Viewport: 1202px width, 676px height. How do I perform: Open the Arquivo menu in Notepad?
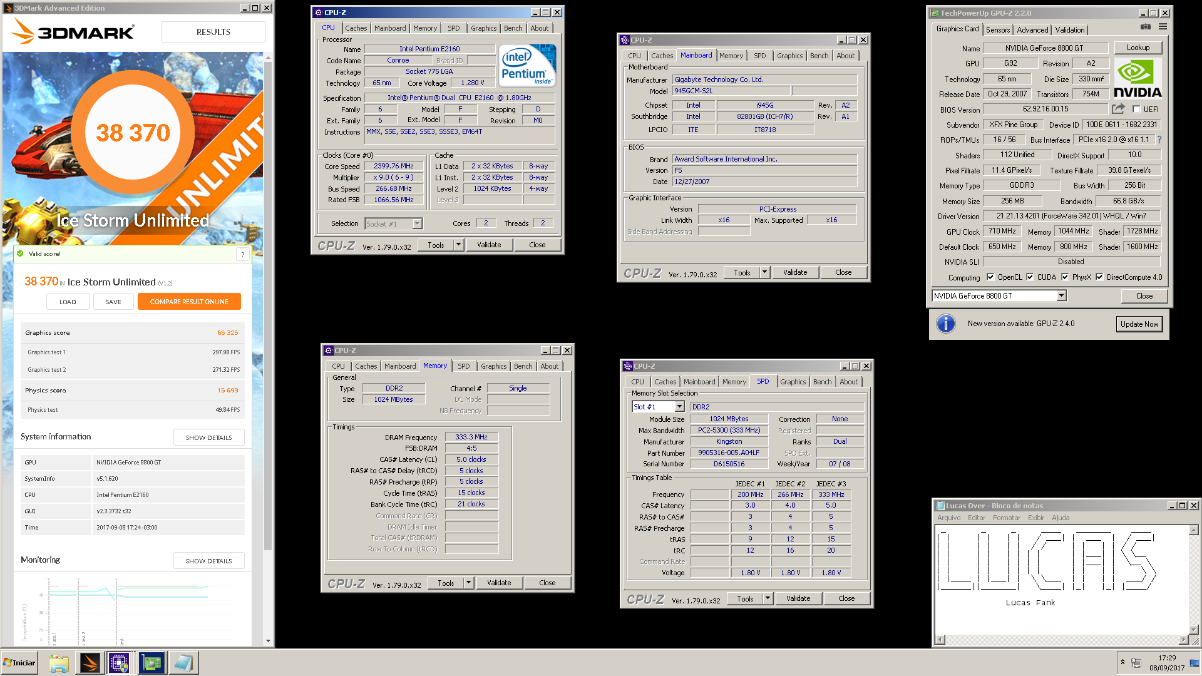948,518
